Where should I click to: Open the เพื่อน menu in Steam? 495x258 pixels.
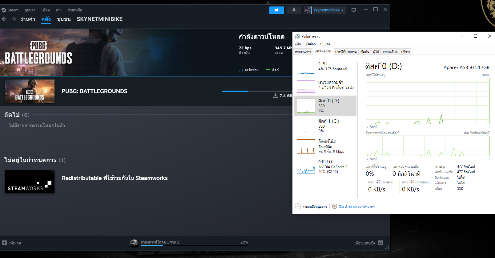(46, 10)
